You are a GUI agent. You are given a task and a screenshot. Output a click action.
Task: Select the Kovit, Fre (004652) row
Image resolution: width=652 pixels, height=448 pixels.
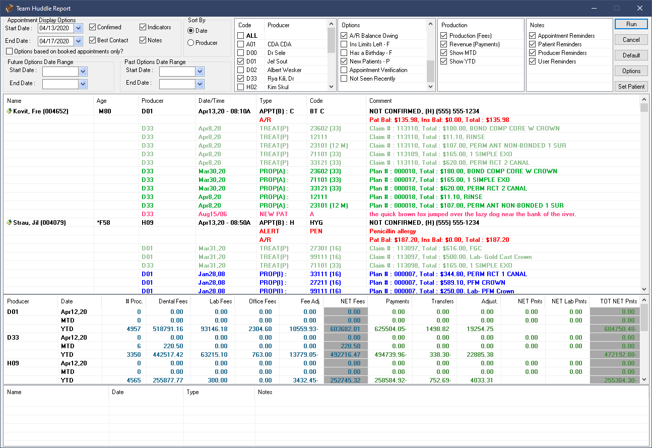pos(322,111)
